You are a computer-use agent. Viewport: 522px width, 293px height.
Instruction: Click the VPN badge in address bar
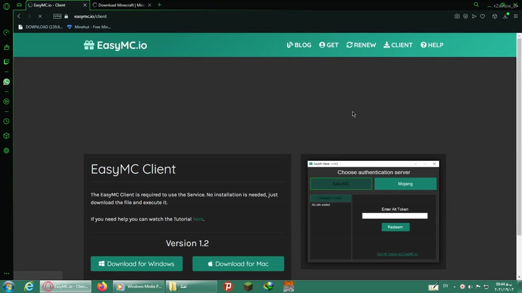[x=57, y=16]
